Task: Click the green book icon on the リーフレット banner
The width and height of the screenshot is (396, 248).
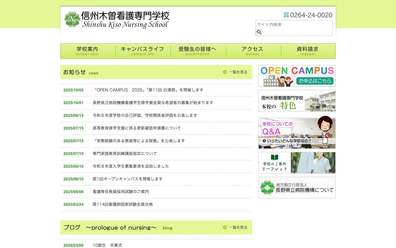Action: [x=274, y=157]
